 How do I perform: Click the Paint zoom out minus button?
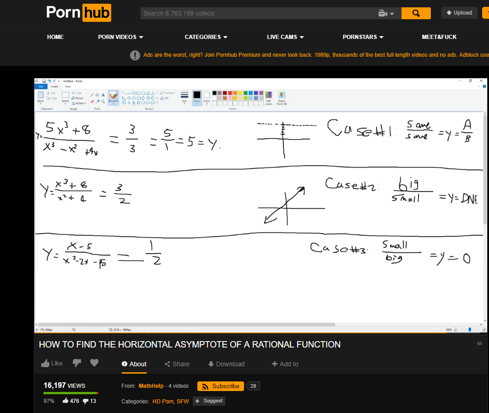[455, 330]
